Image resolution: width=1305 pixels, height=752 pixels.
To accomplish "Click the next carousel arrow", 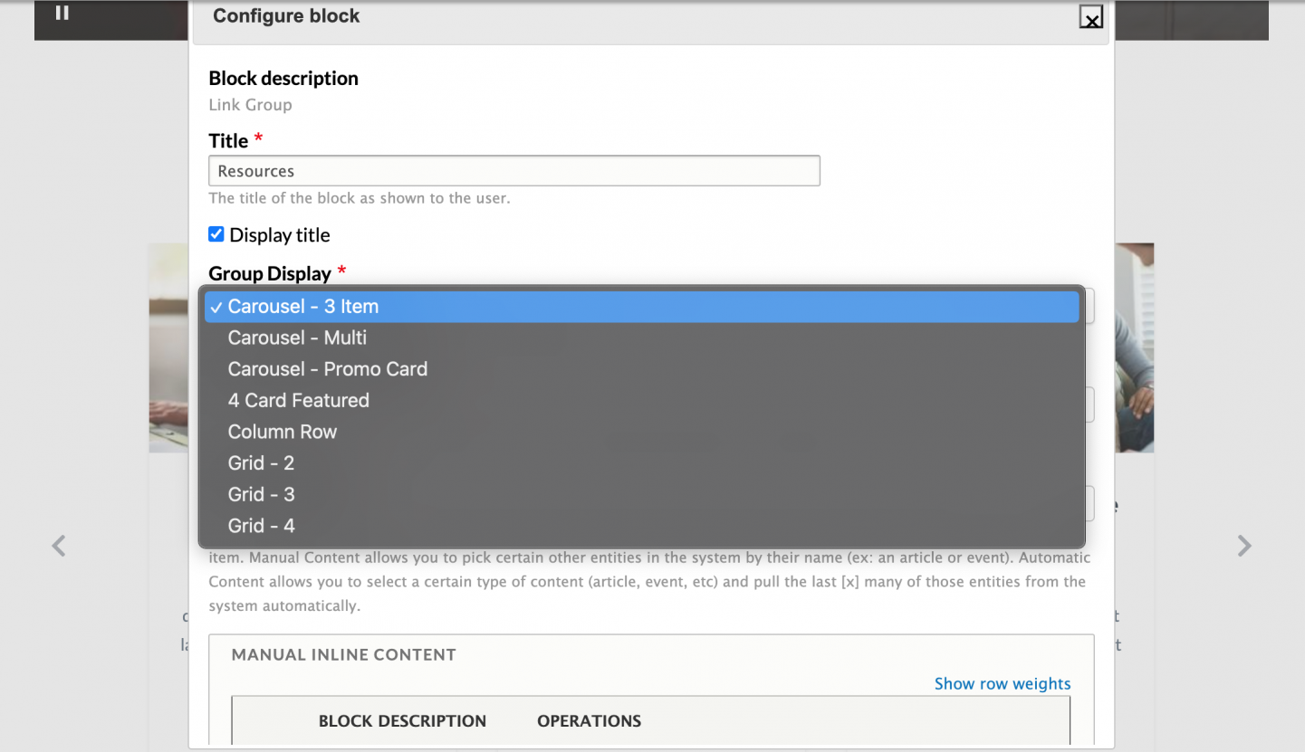I will (x=1244, y=546).
